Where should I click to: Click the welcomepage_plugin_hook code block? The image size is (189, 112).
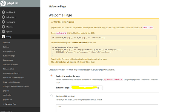point(104,51)
